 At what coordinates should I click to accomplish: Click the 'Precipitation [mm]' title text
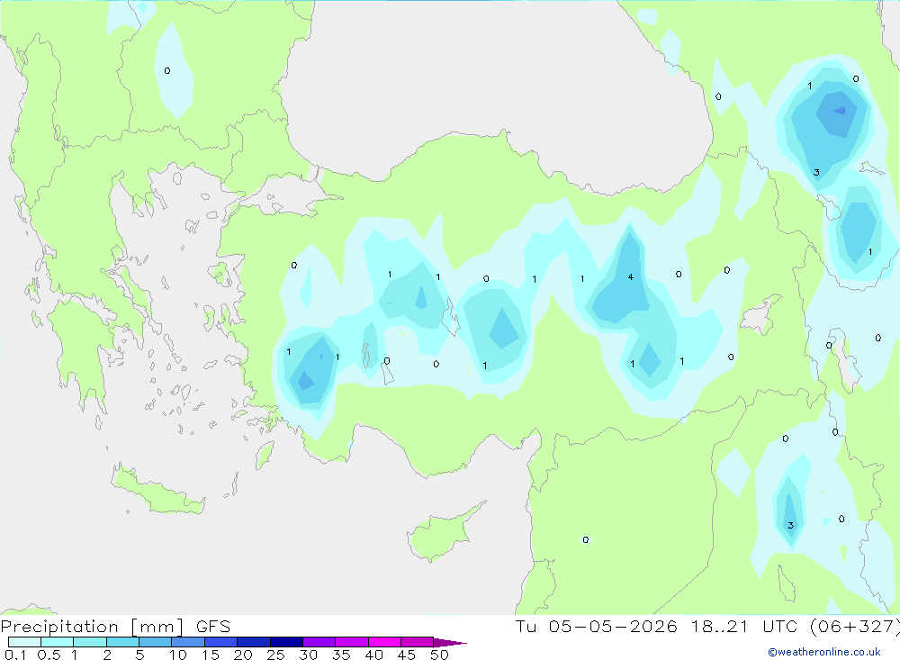coord(92,627)
